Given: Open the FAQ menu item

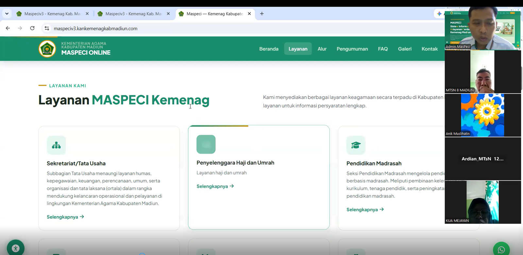Looking at the screenshot, I should (x=383, y=49).
